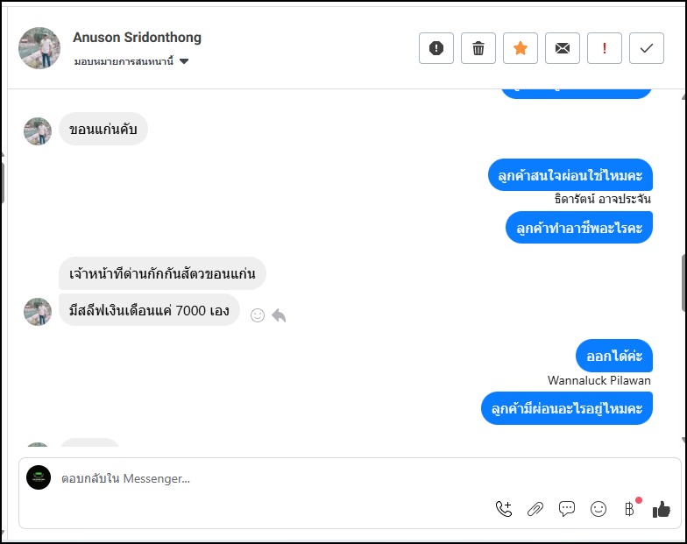Mark conversation done with checkmark button
The image size is (687, 544).
click(x=647, y=48)
